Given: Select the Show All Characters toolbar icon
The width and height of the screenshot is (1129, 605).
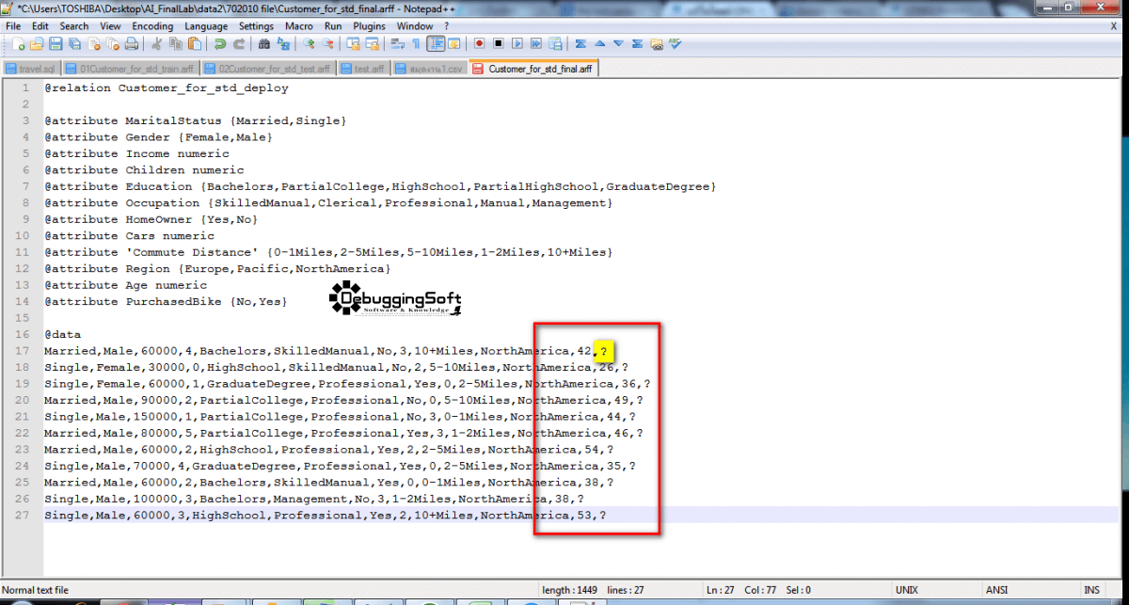Looking at the screenshot, I should tap(416, 43).
